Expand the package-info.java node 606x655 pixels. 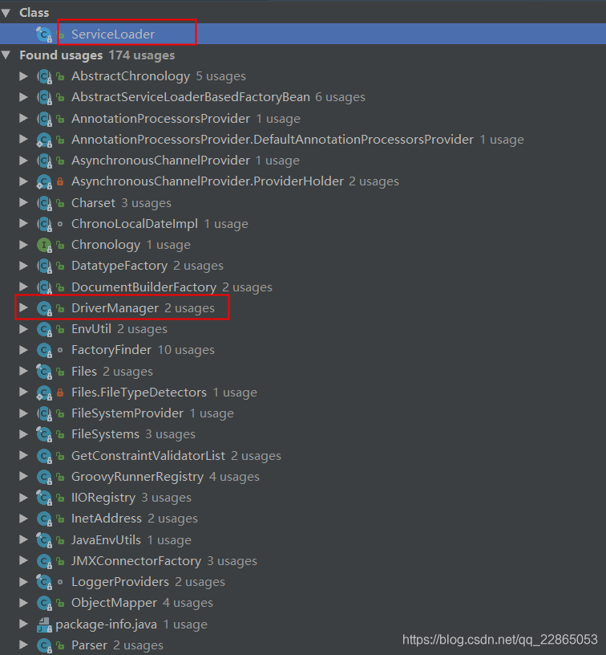[x=23, y=624]
